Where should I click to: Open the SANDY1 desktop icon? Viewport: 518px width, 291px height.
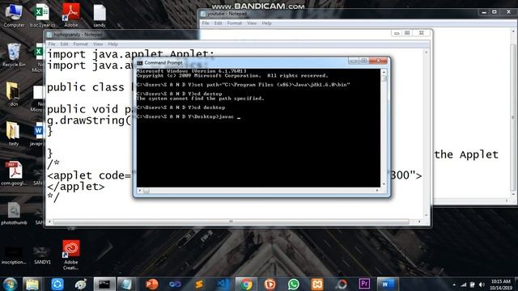(x=42, y=255)
